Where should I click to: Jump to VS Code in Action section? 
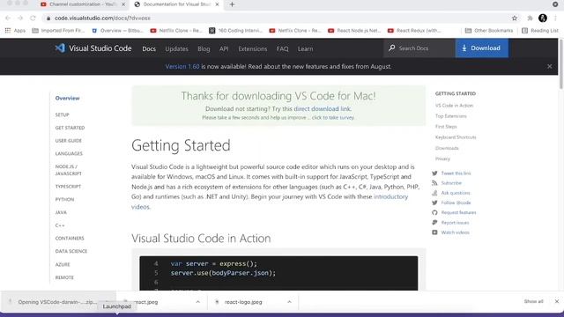pyautogui.click(x=455, y=106)
